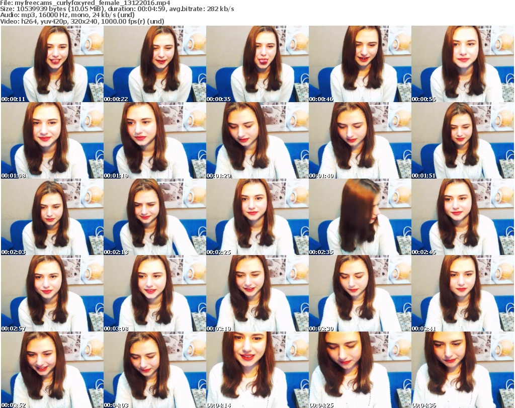Click the File name line in header
515x408 pixels.
tap(85, 3)
